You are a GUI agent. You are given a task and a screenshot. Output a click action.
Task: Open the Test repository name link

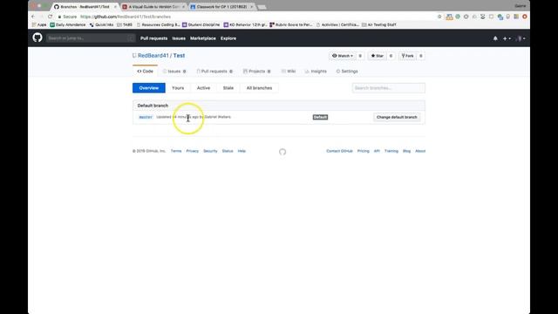(x=179, y=56)
